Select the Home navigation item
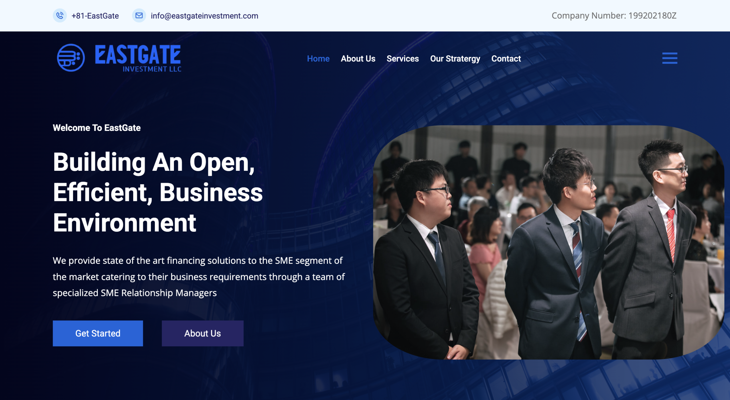 318,59
